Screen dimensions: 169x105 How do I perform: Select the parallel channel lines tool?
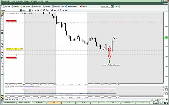[2, 69]
